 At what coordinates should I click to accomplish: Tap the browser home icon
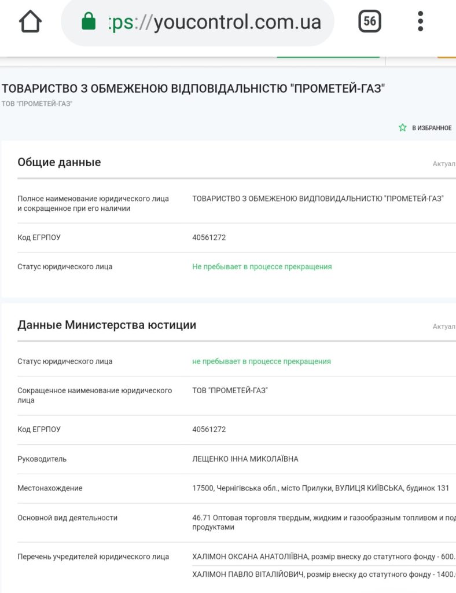[31, 22]
